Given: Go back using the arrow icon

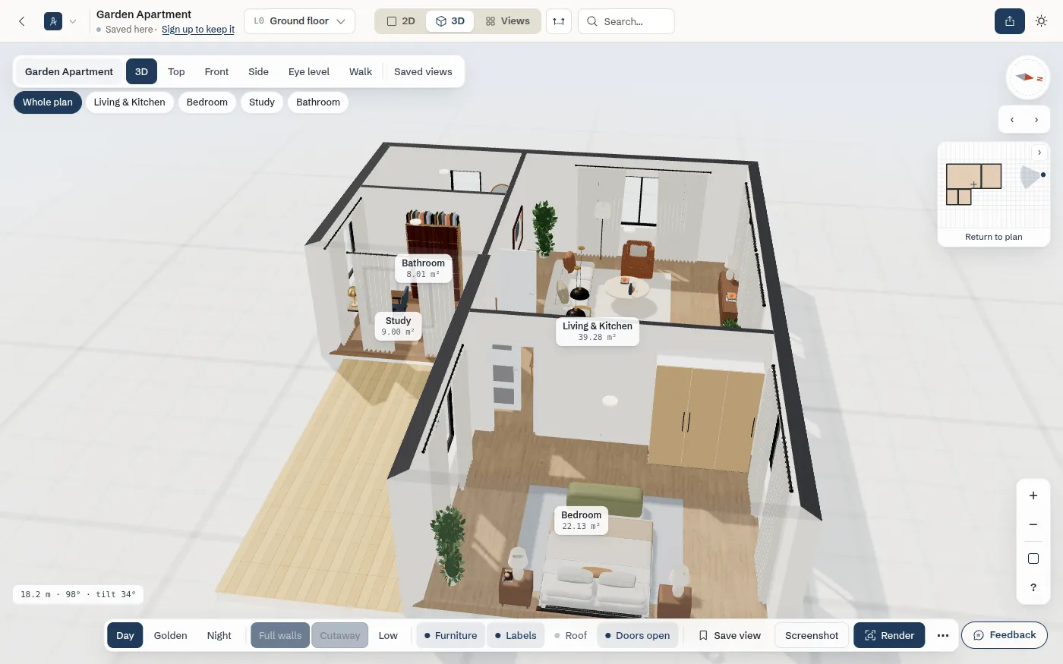Looking at the screenshot, I should [22, 21].
